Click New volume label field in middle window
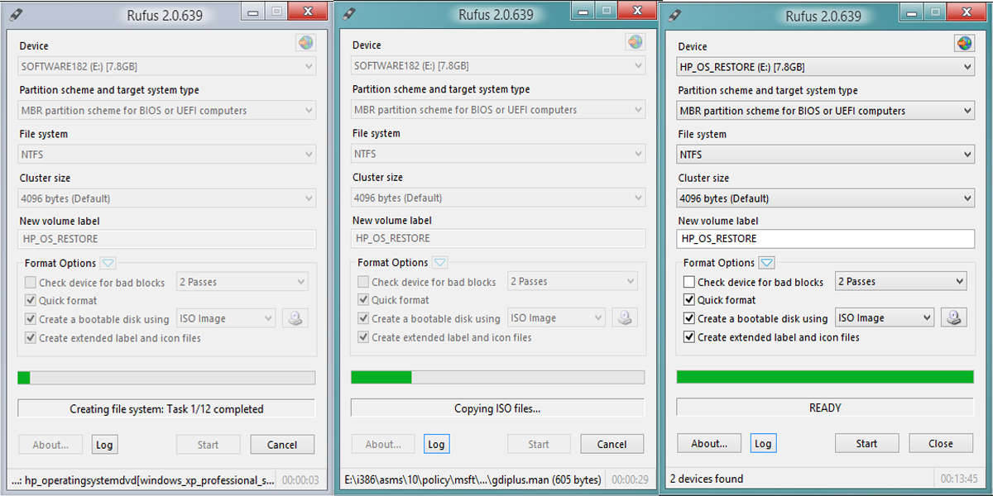The width and height of the screenshot is (993, 496). pos(498,238)
